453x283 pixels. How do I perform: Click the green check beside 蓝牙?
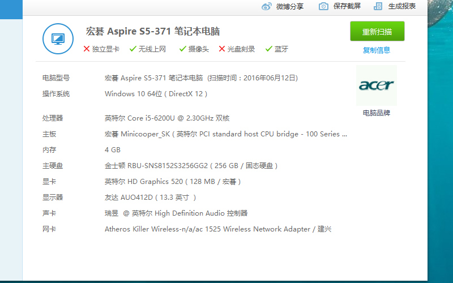point(269,49)
